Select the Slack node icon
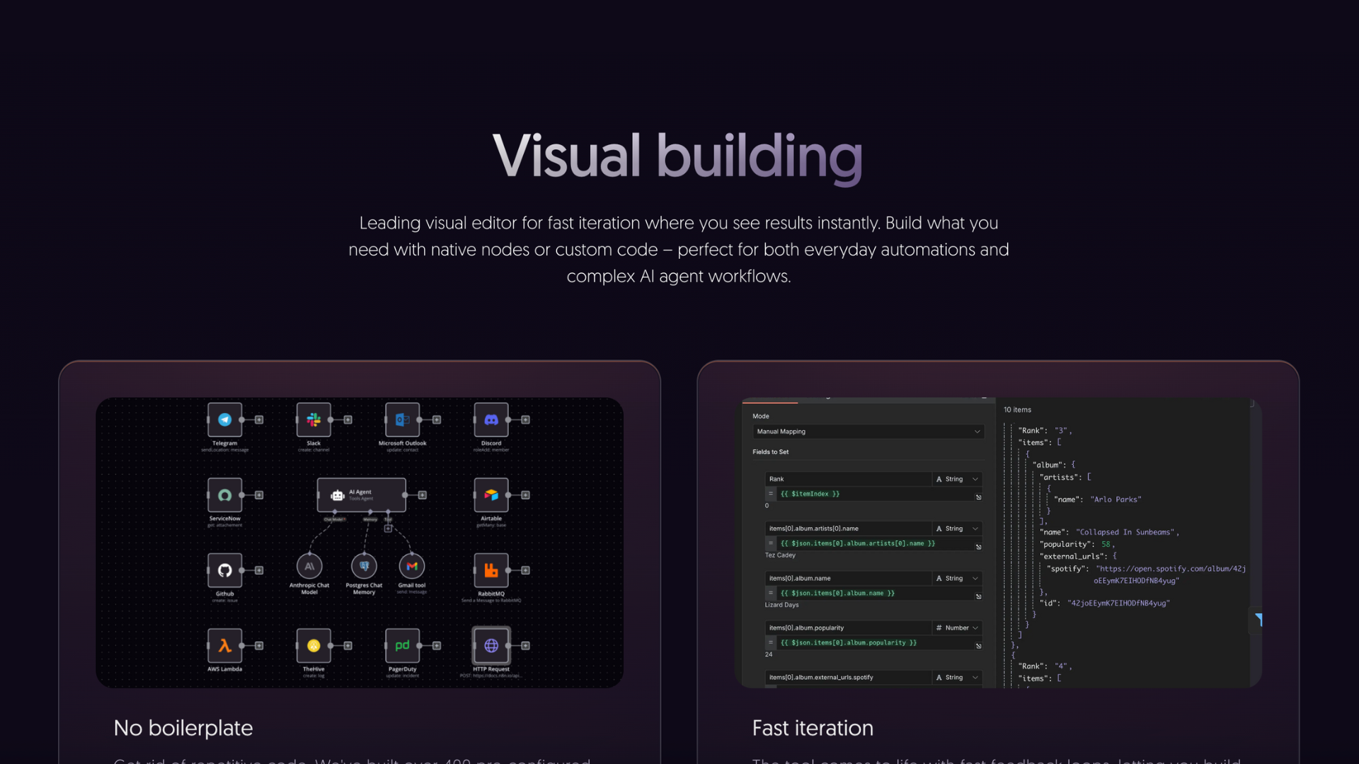Image resolution: width=1359 pixels, height=764 pixels. (314, 419)
